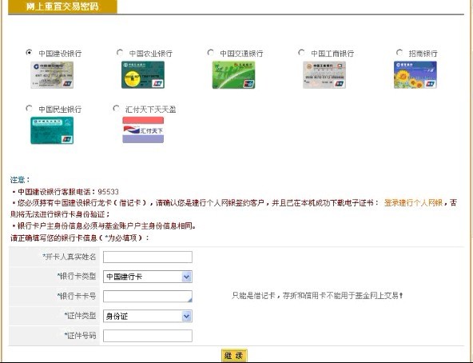Click the Minsheng Bank teal card image
This screenshot has width=473, height=363.
52,130
